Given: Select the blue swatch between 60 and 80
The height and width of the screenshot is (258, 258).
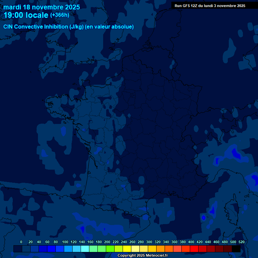Looking at the screenshot, I should coord(51,249).
